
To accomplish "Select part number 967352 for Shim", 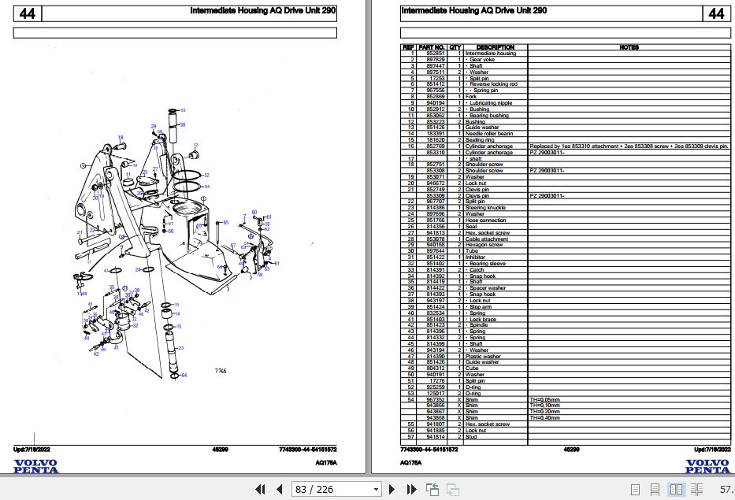I will pos(436,400).
